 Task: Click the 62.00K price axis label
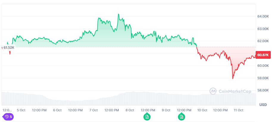click(263, 41)
